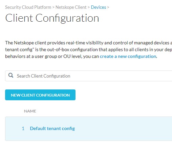Click the empty area below the configuration table
This screenshot has width=172, height=167.
point(89,154)
